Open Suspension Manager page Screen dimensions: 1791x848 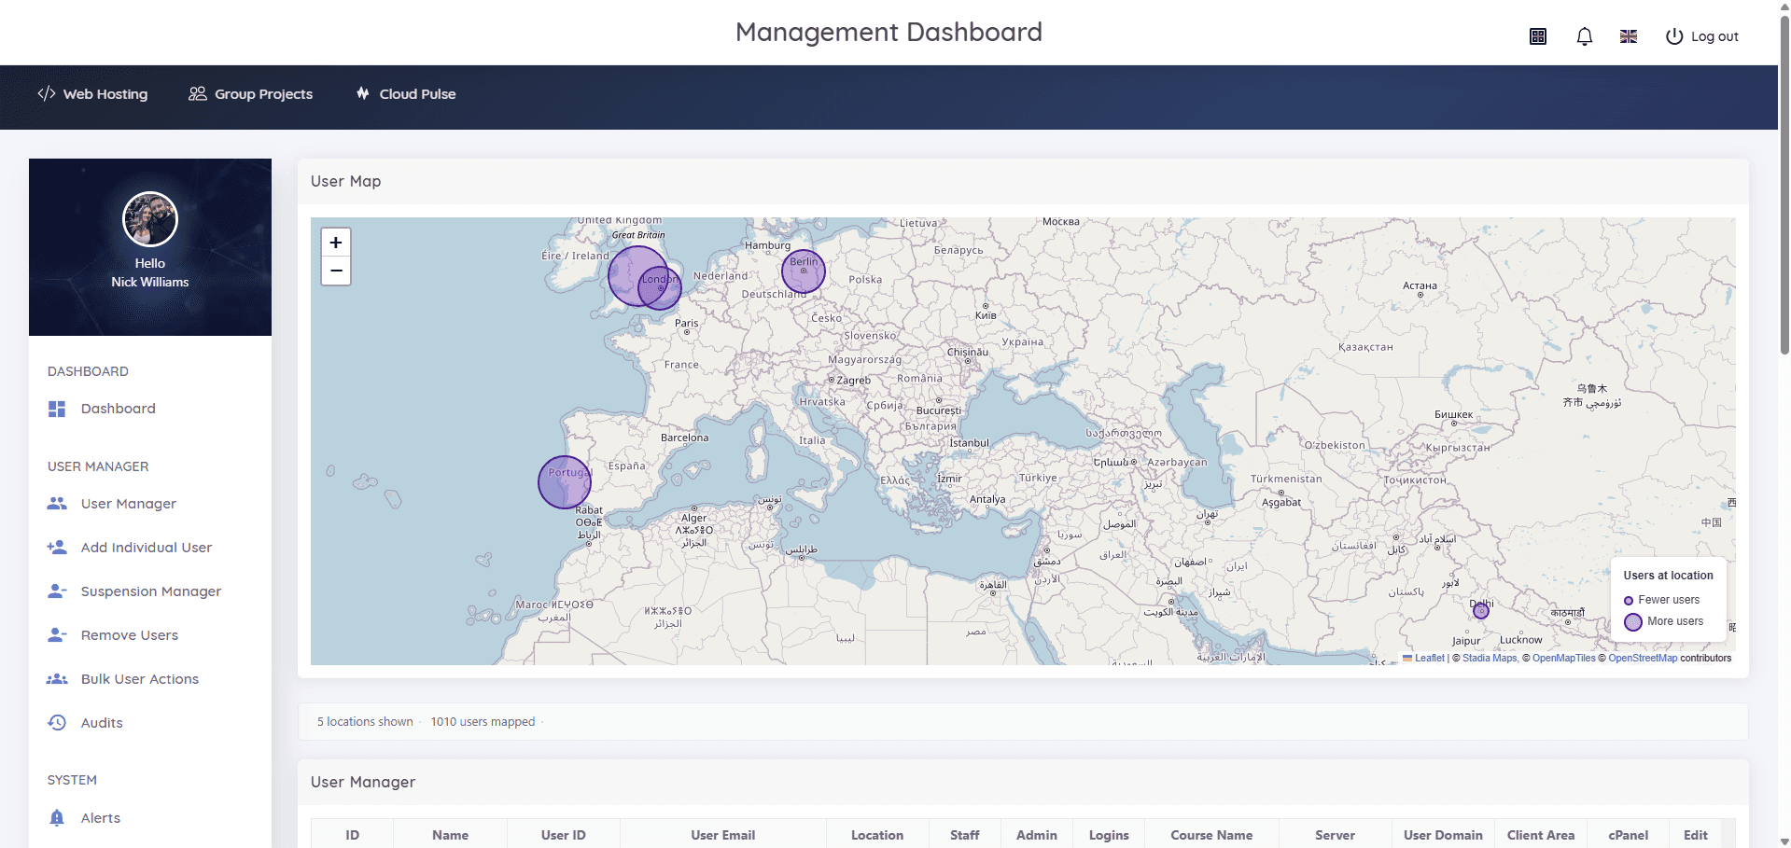(151, 591)
